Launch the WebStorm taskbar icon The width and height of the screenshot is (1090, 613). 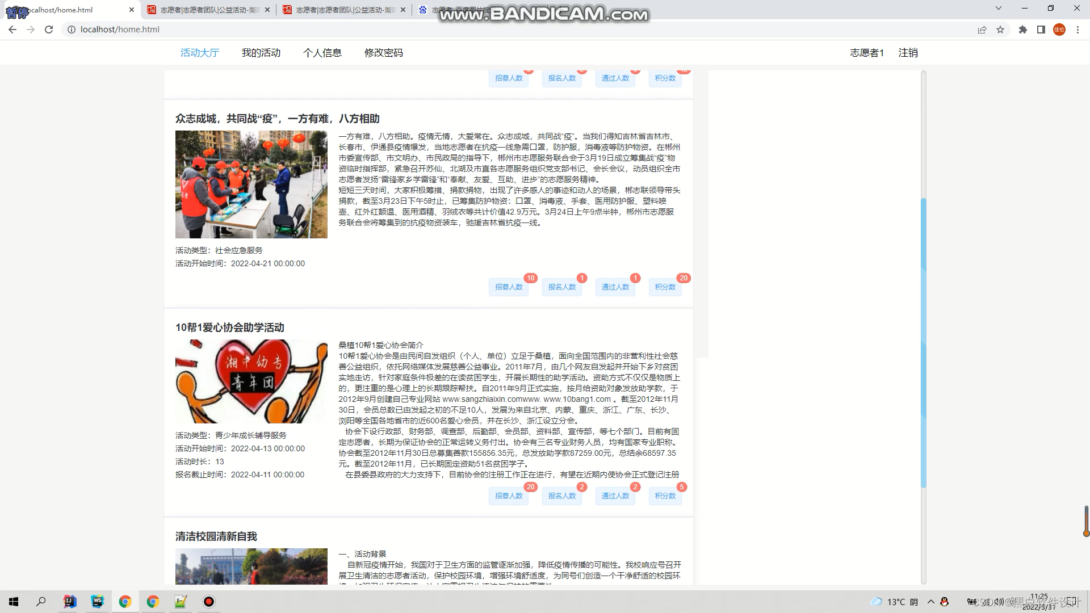[97, 602]
